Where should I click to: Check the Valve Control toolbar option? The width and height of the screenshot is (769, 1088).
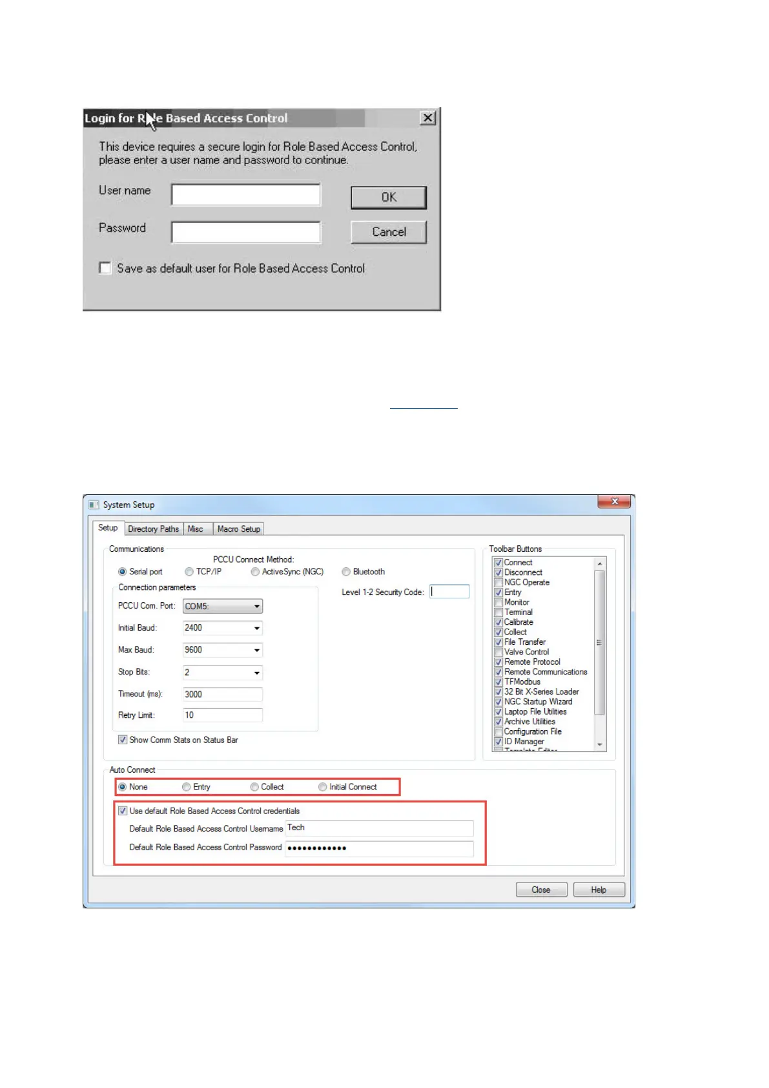click(x=498, y=652)
